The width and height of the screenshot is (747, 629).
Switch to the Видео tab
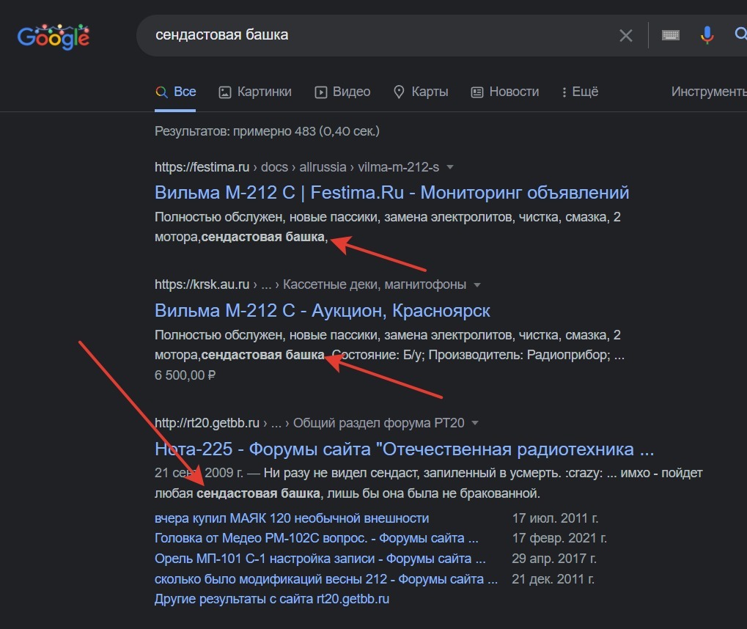click(x=342, y=92)
